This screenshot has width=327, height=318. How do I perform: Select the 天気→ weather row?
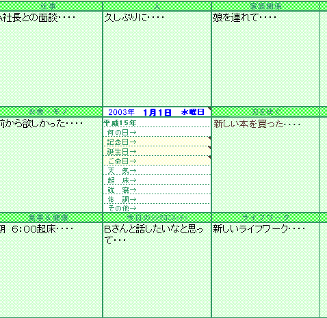(157, 170)
